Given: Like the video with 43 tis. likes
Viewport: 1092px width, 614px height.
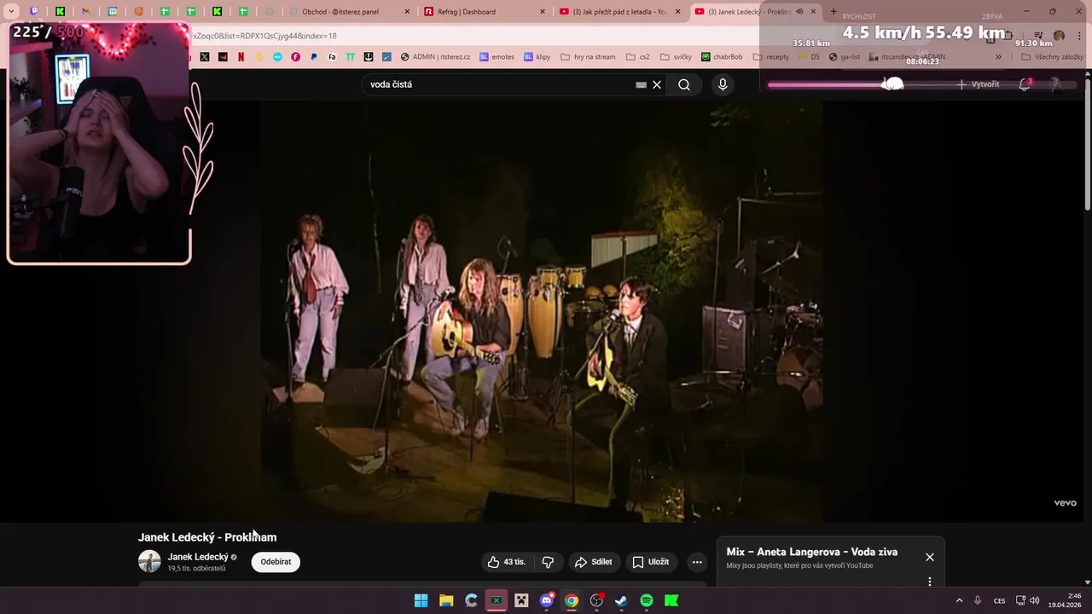Looking at the screenshot, I should 507,562.
